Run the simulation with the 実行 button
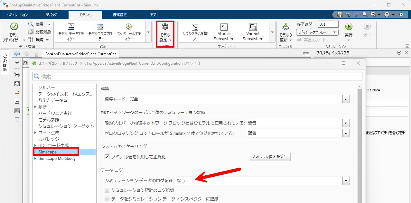The image size is (411, 203). point(349,26)
